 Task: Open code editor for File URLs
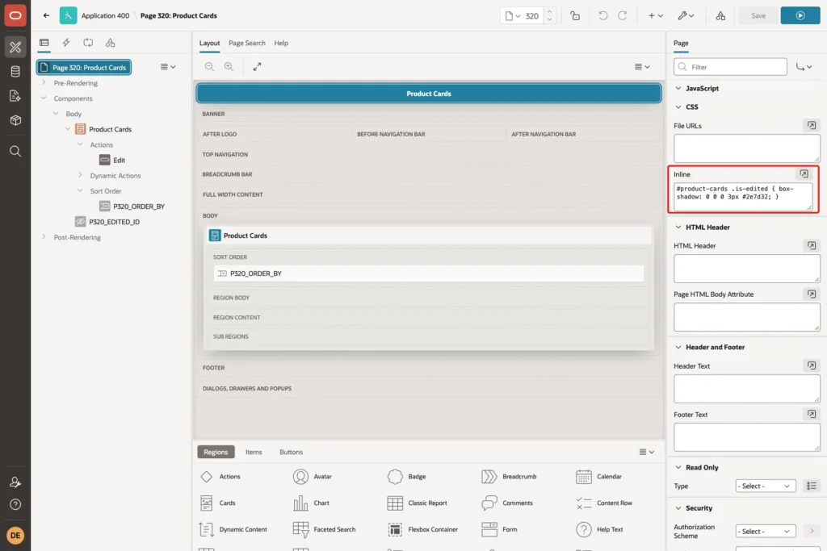(x=811, y=125)
